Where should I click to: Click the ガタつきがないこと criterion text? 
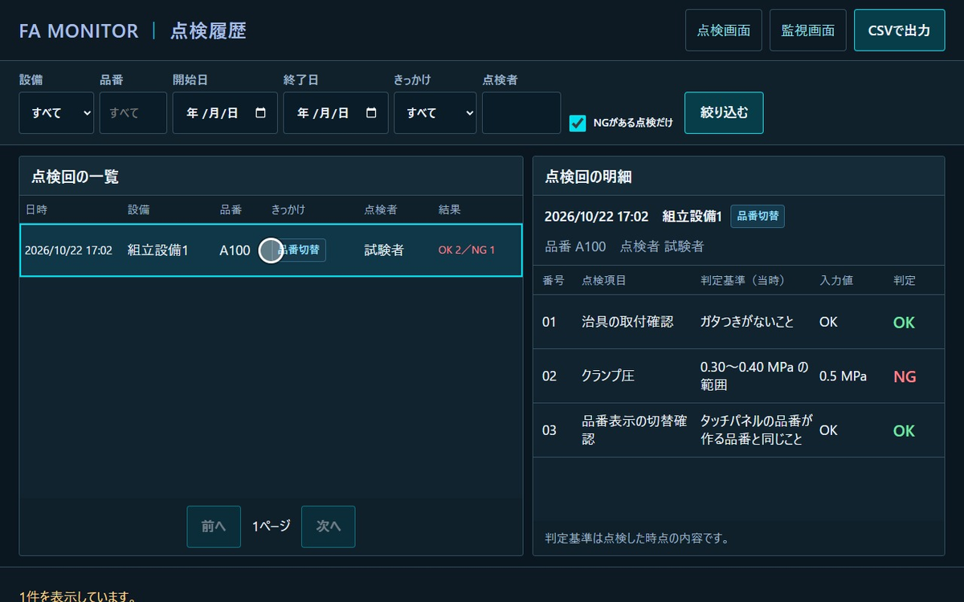747,322
